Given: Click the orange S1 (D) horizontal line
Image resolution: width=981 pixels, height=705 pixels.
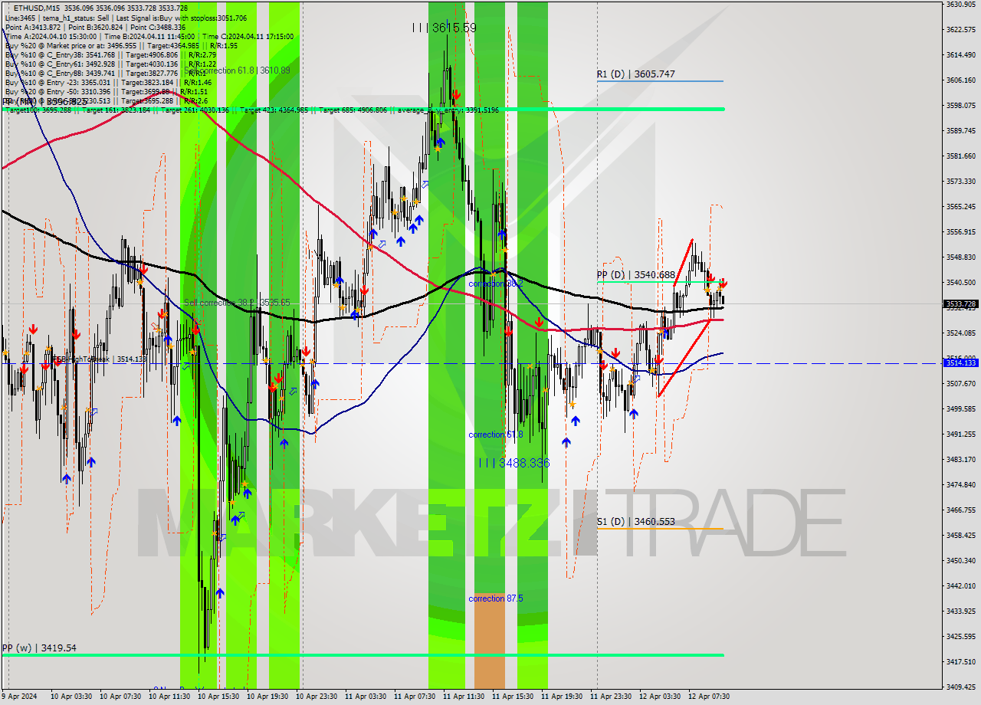Looking at the screenshot, I should [x=661, y=529].
